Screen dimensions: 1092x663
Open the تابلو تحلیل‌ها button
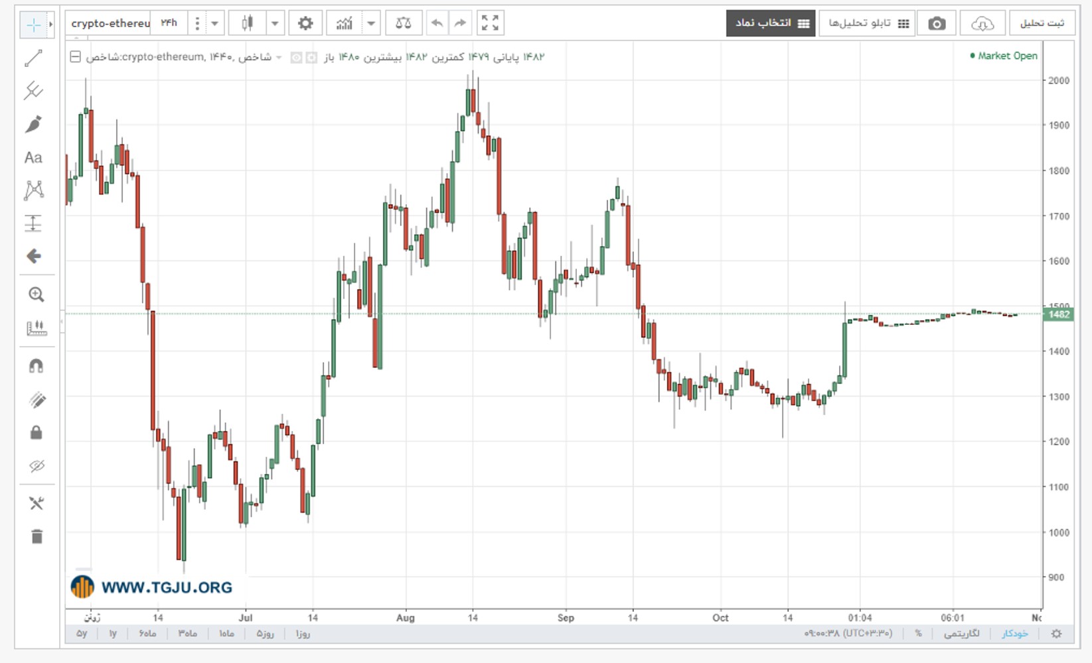pyautogui.click(x=868, y=23)
